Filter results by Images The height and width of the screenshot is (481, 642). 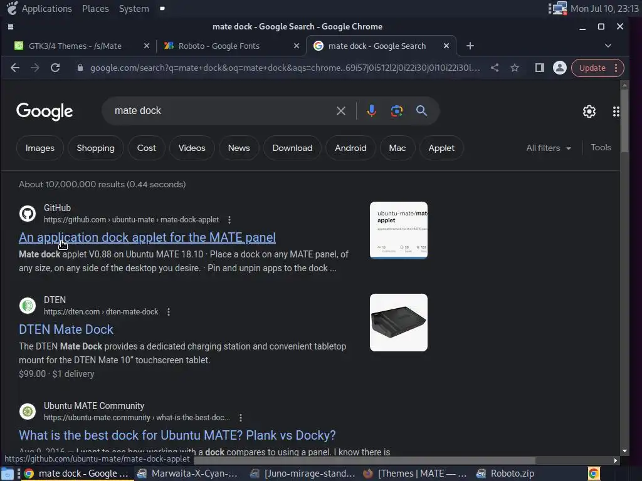[x=39, y=148]
